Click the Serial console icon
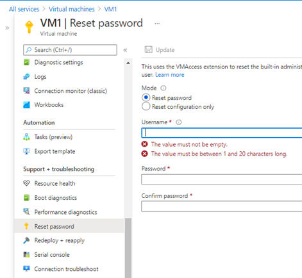302x278 pixels. [x=26, y=254]
